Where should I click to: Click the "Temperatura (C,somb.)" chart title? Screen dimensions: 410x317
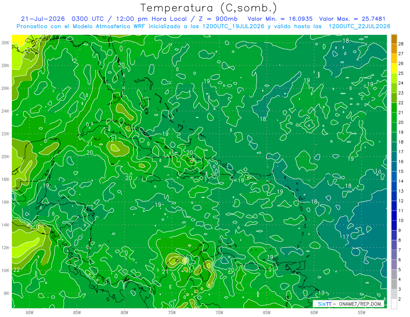[208, 8]
